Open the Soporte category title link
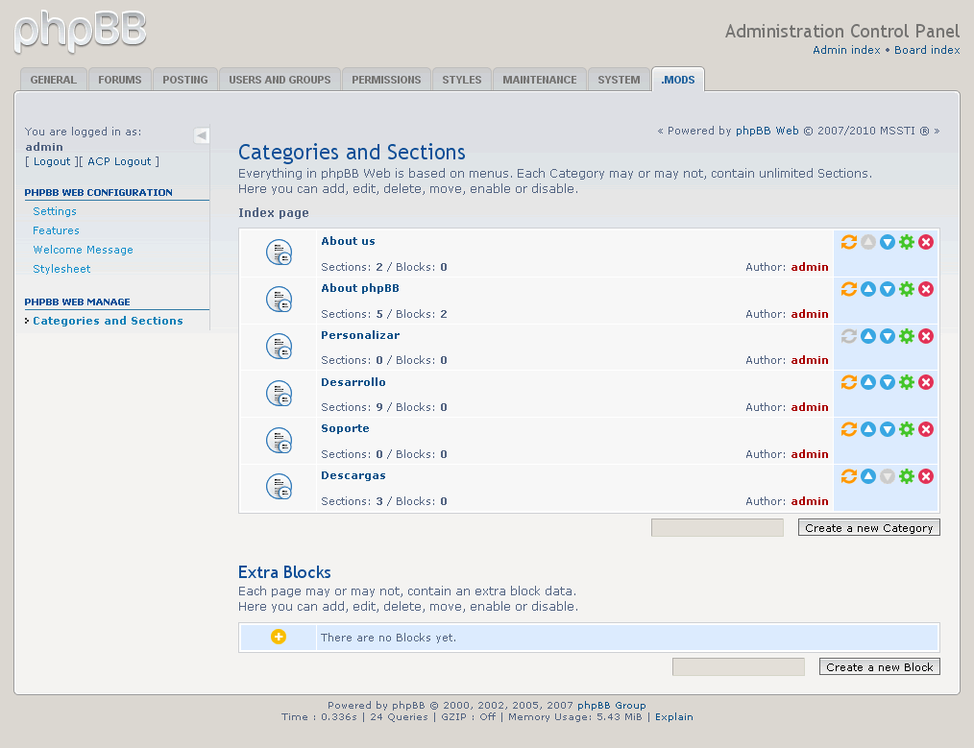The height and width of the screenshot is (748, 974). tap(346, 428)
